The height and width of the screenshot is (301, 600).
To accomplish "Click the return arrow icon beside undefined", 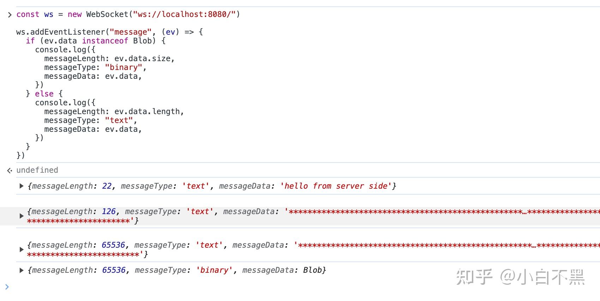I will 10,171.
